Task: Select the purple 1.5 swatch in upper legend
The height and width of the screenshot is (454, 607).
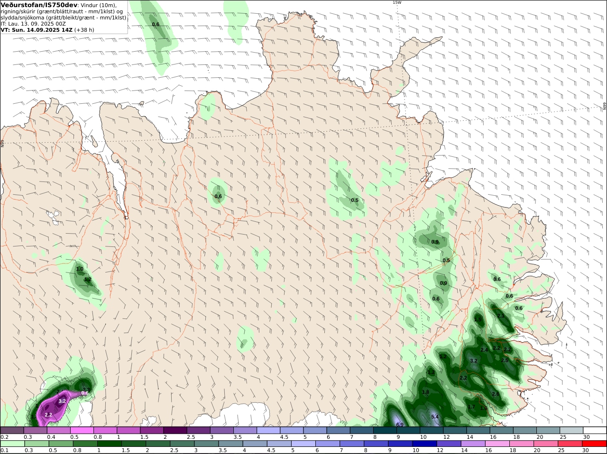Action: pos(152,430)
